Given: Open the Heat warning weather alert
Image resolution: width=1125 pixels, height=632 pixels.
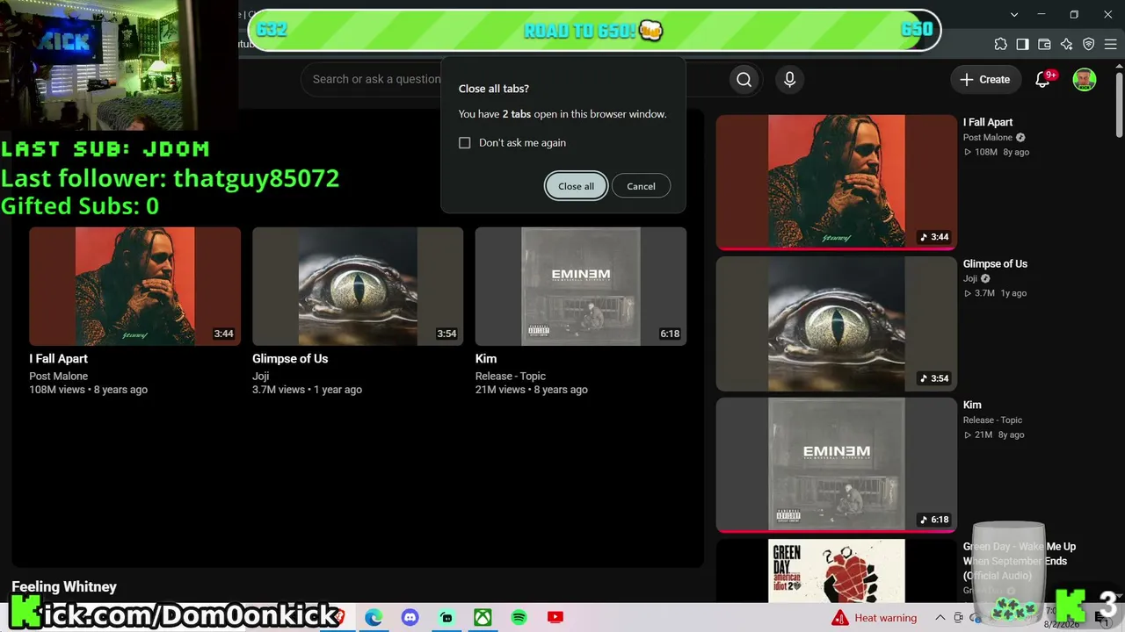Looking at the screenshot, I should (x=875, y=618).
